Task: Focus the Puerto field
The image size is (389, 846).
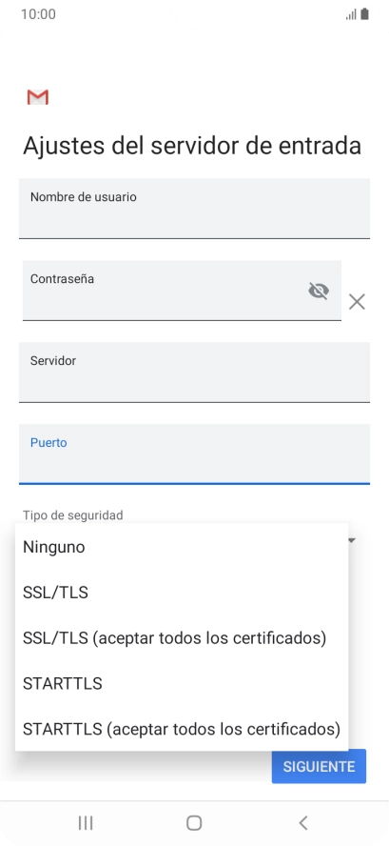Action: coord(194,454)
